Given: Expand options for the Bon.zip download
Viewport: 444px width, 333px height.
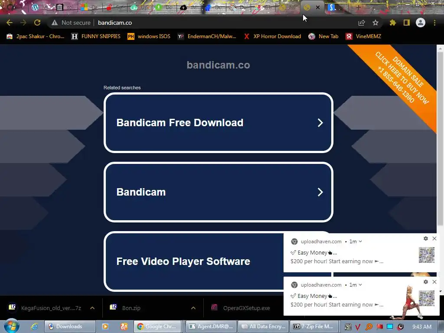Looking at the screenshot, I should tap(193, 308).
